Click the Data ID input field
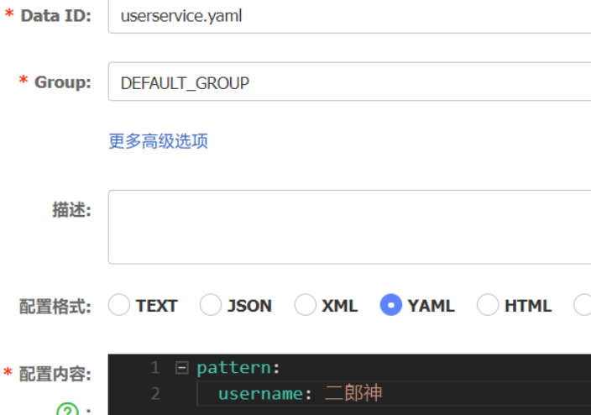Screen dimensions: 591x415 350,16
